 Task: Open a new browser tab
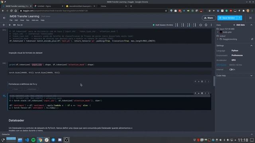tap(131, 6)
